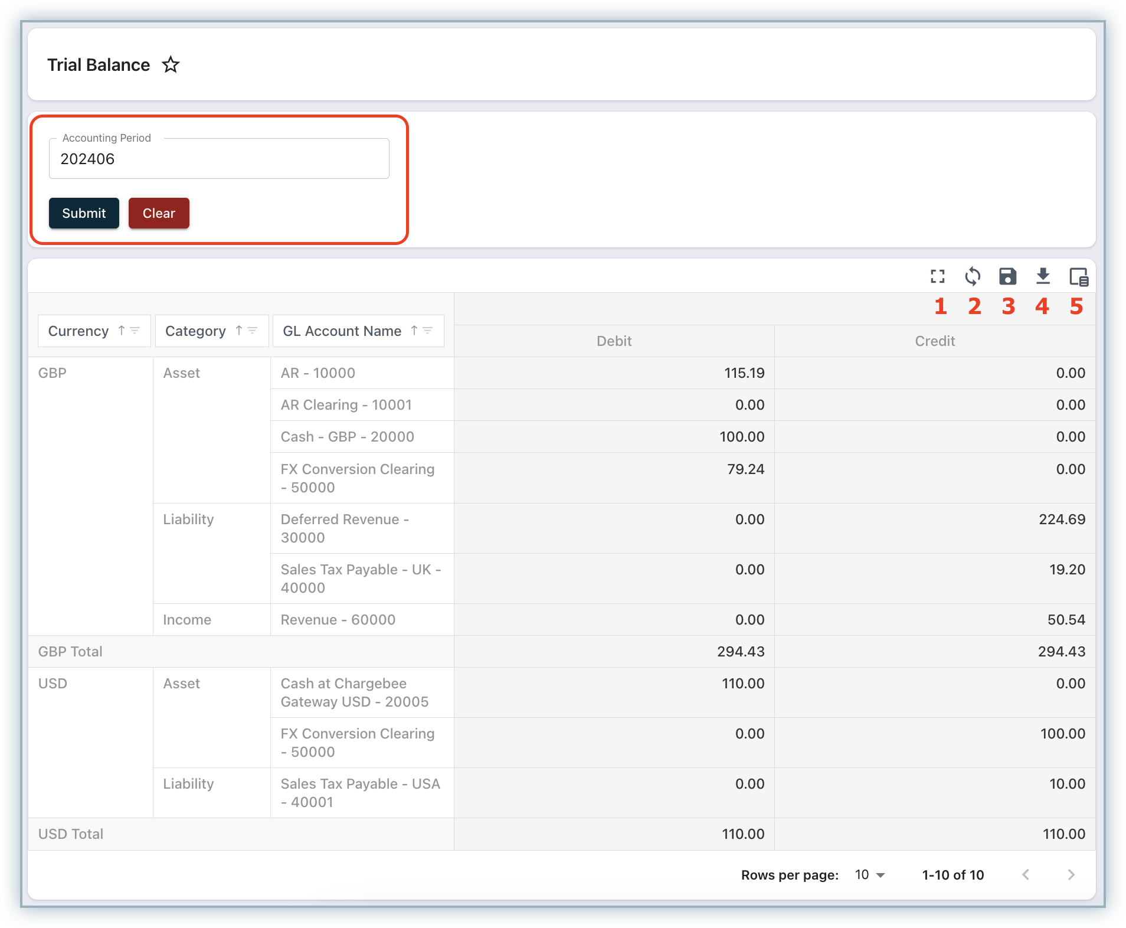The width and height of the screenshot is (1126, 928).
Task: Sort Currency column ascending arrow
Action: pyautogui.click(x=122, y=331)
